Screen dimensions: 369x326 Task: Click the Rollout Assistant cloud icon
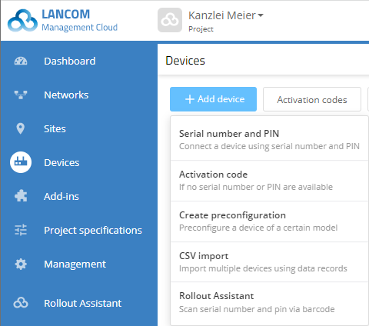[x=21, y=303]
